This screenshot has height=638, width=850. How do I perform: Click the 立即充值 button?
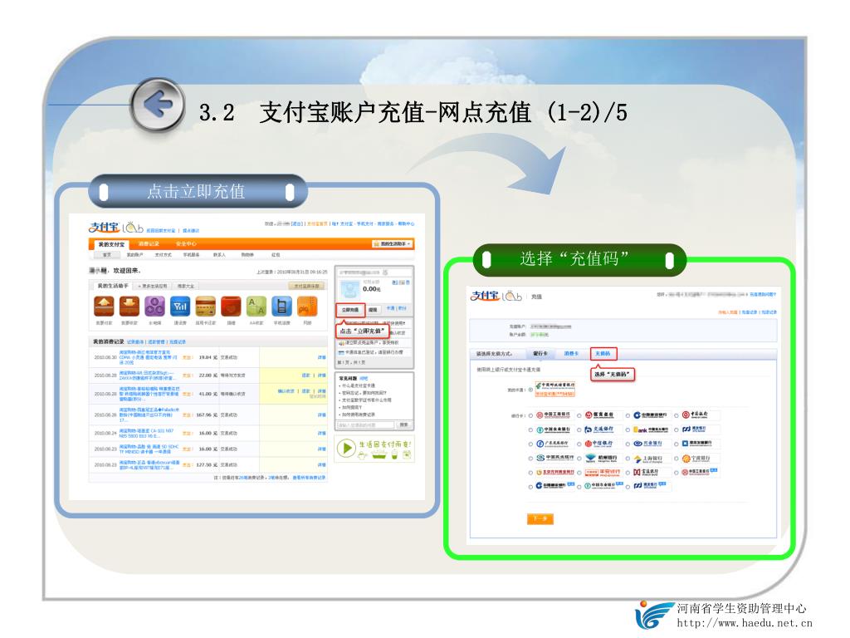tap(350, 310)
